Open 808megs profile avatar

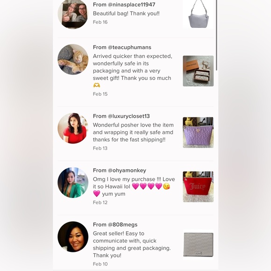pos(73,237)
